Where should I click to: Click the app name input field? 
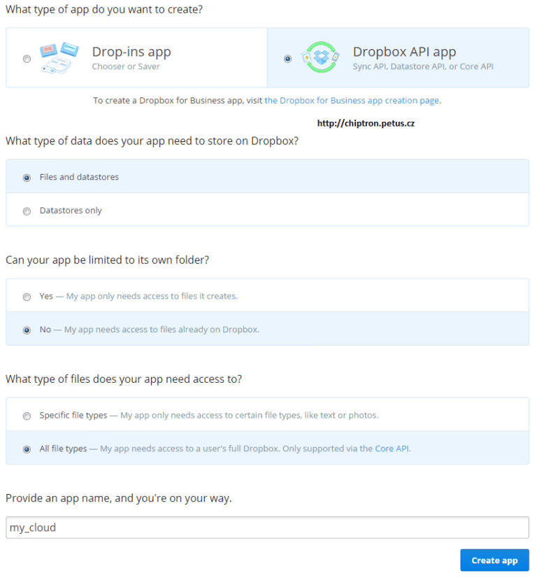click(x=267, y=528)
